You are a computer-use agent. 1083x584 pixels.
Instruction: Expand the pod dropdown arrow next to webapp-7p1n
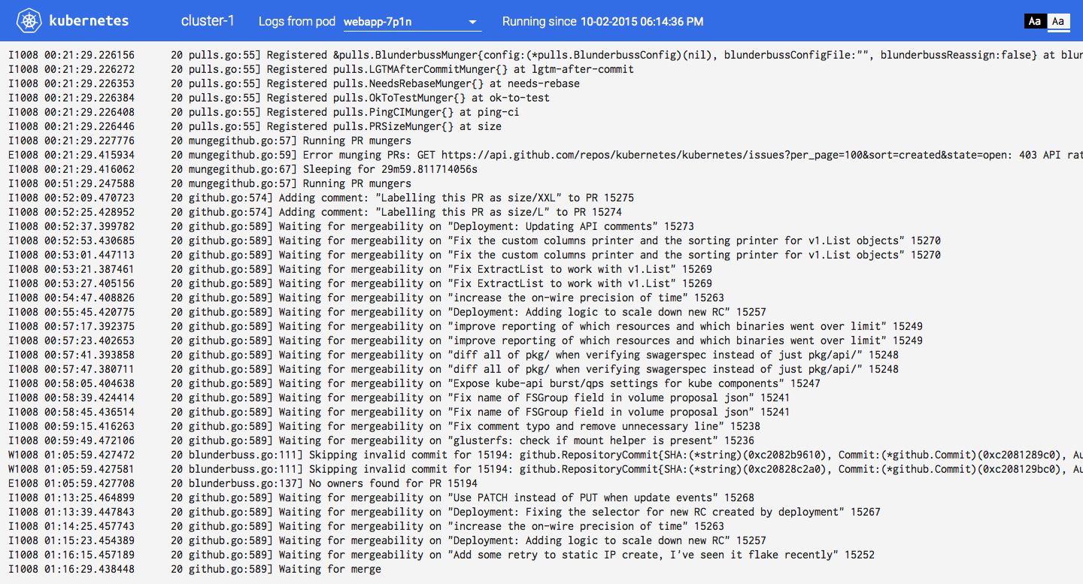pos(473,22)
